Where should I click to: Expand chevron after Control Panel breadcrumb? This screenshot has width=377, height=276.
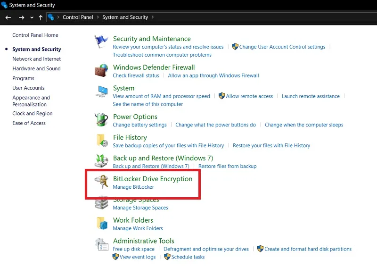[98, 17]
